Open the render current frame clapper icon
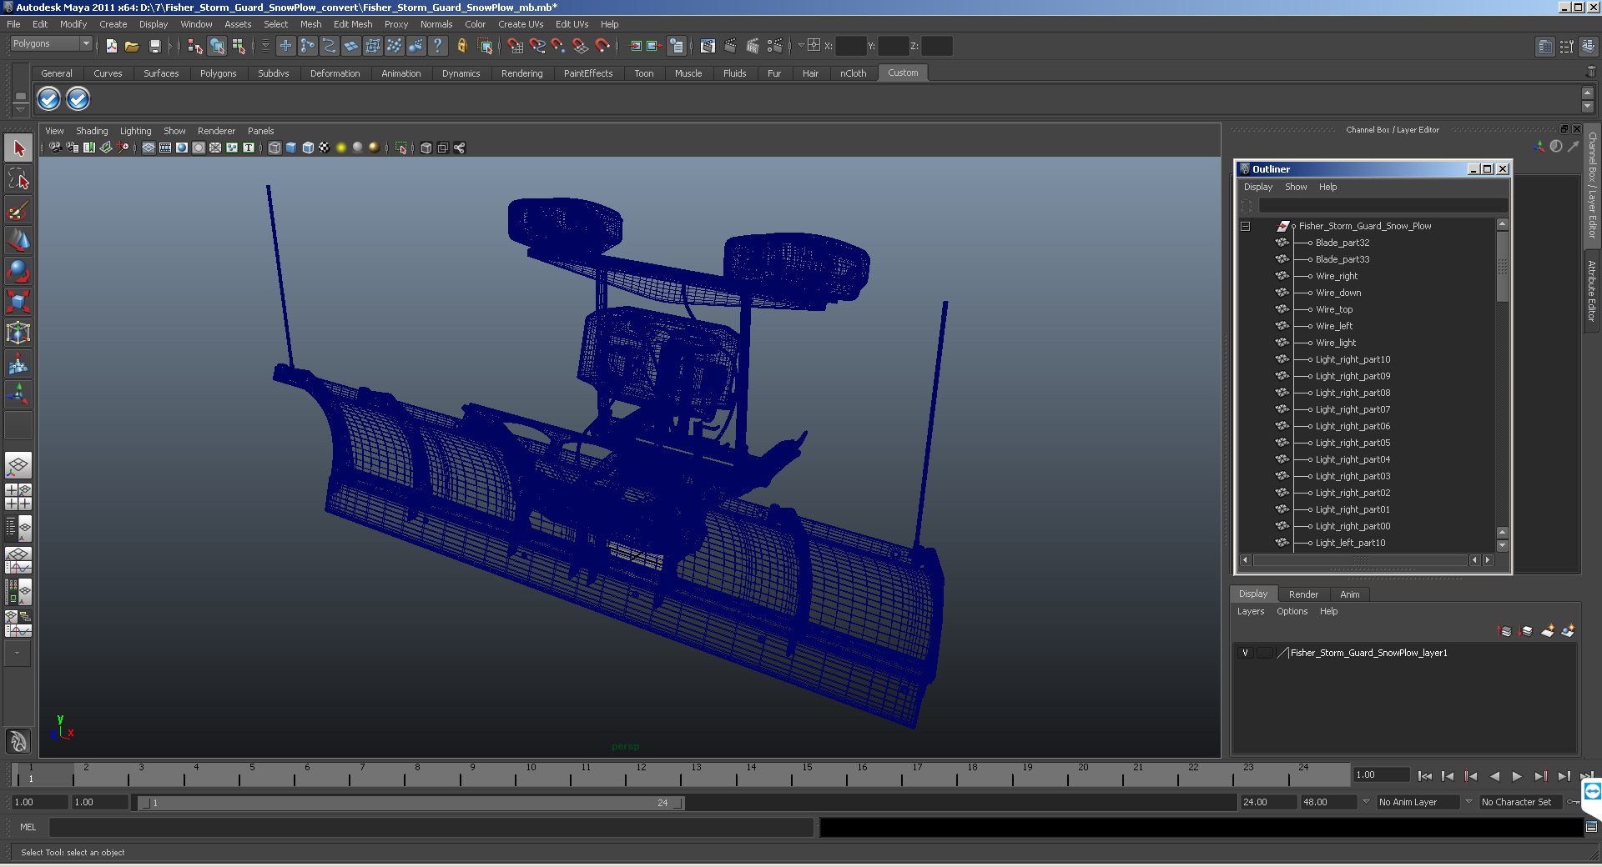The width and height of the screenshot is (1602, 867). (730, 46)
